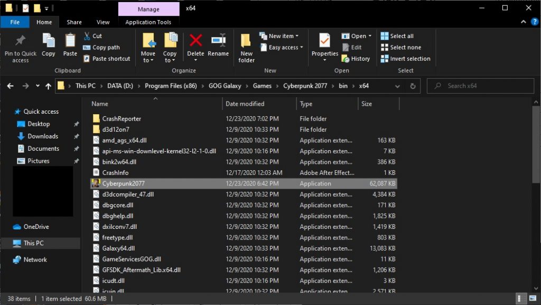Select the CrashReporter folder
The image size is (541, 305).
pos(122,119)
